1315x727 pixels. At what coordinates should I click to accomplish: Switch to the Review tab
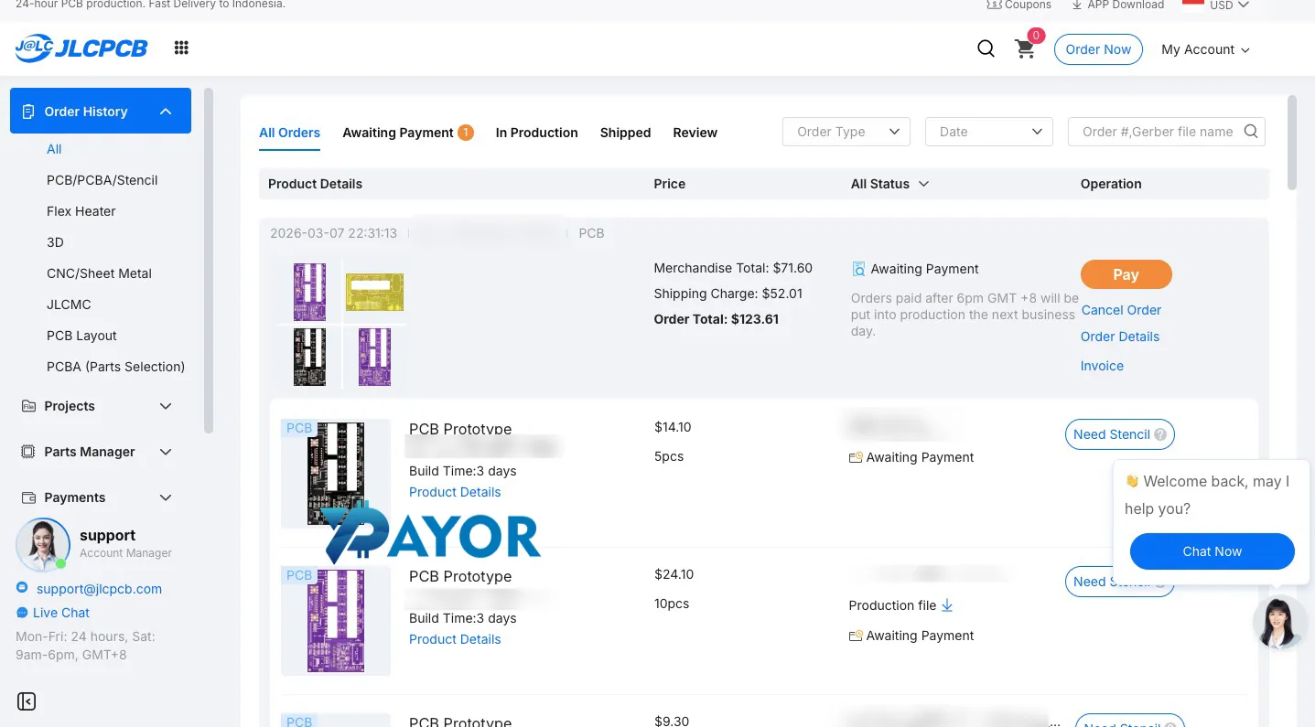tap(695, 133)
